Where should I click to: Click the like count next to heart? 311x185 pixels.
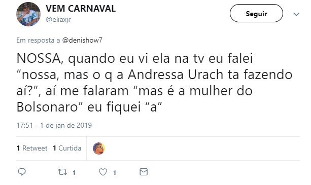point(115,172)
